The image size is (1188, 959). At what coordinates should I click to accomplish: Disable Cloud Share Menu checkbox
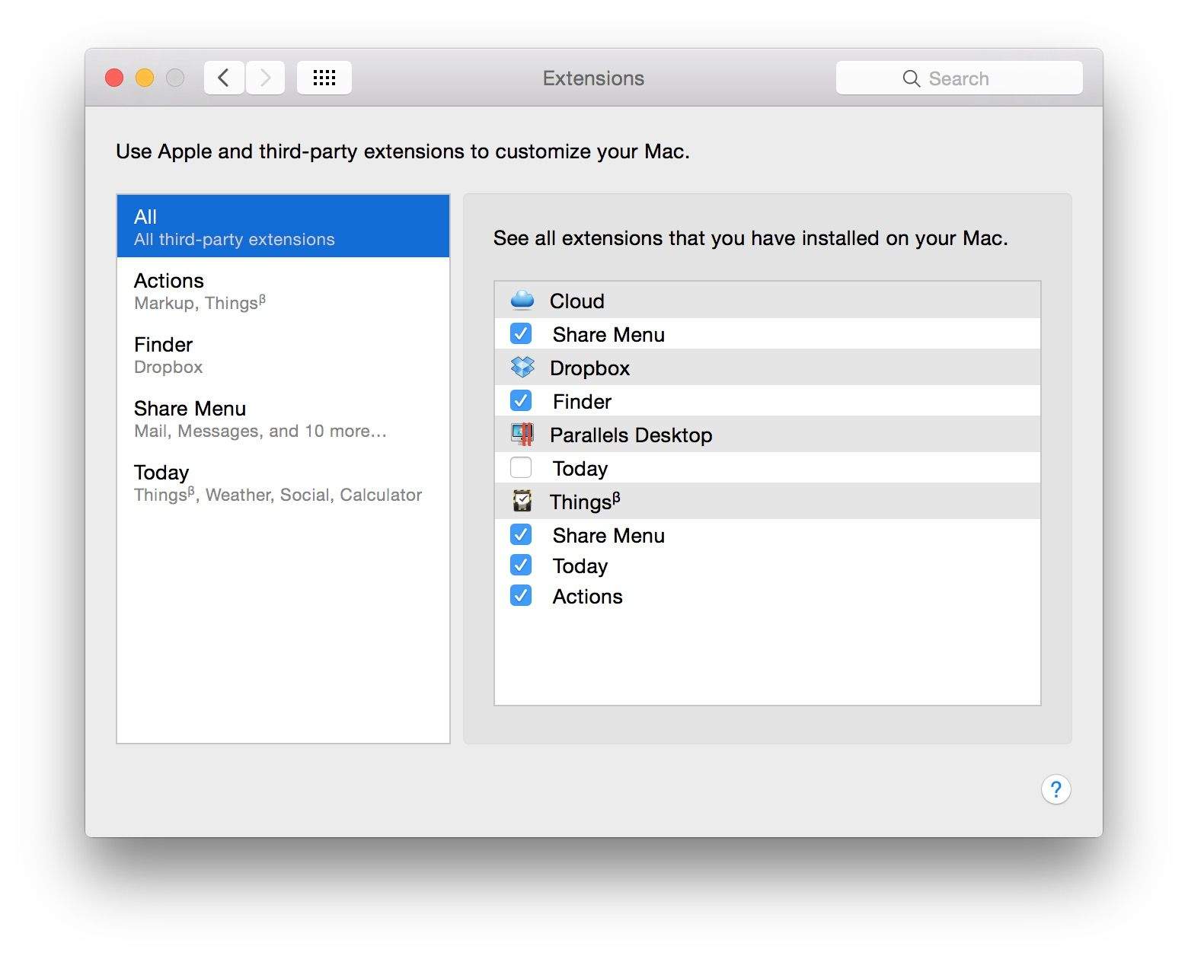coord(521,334)
